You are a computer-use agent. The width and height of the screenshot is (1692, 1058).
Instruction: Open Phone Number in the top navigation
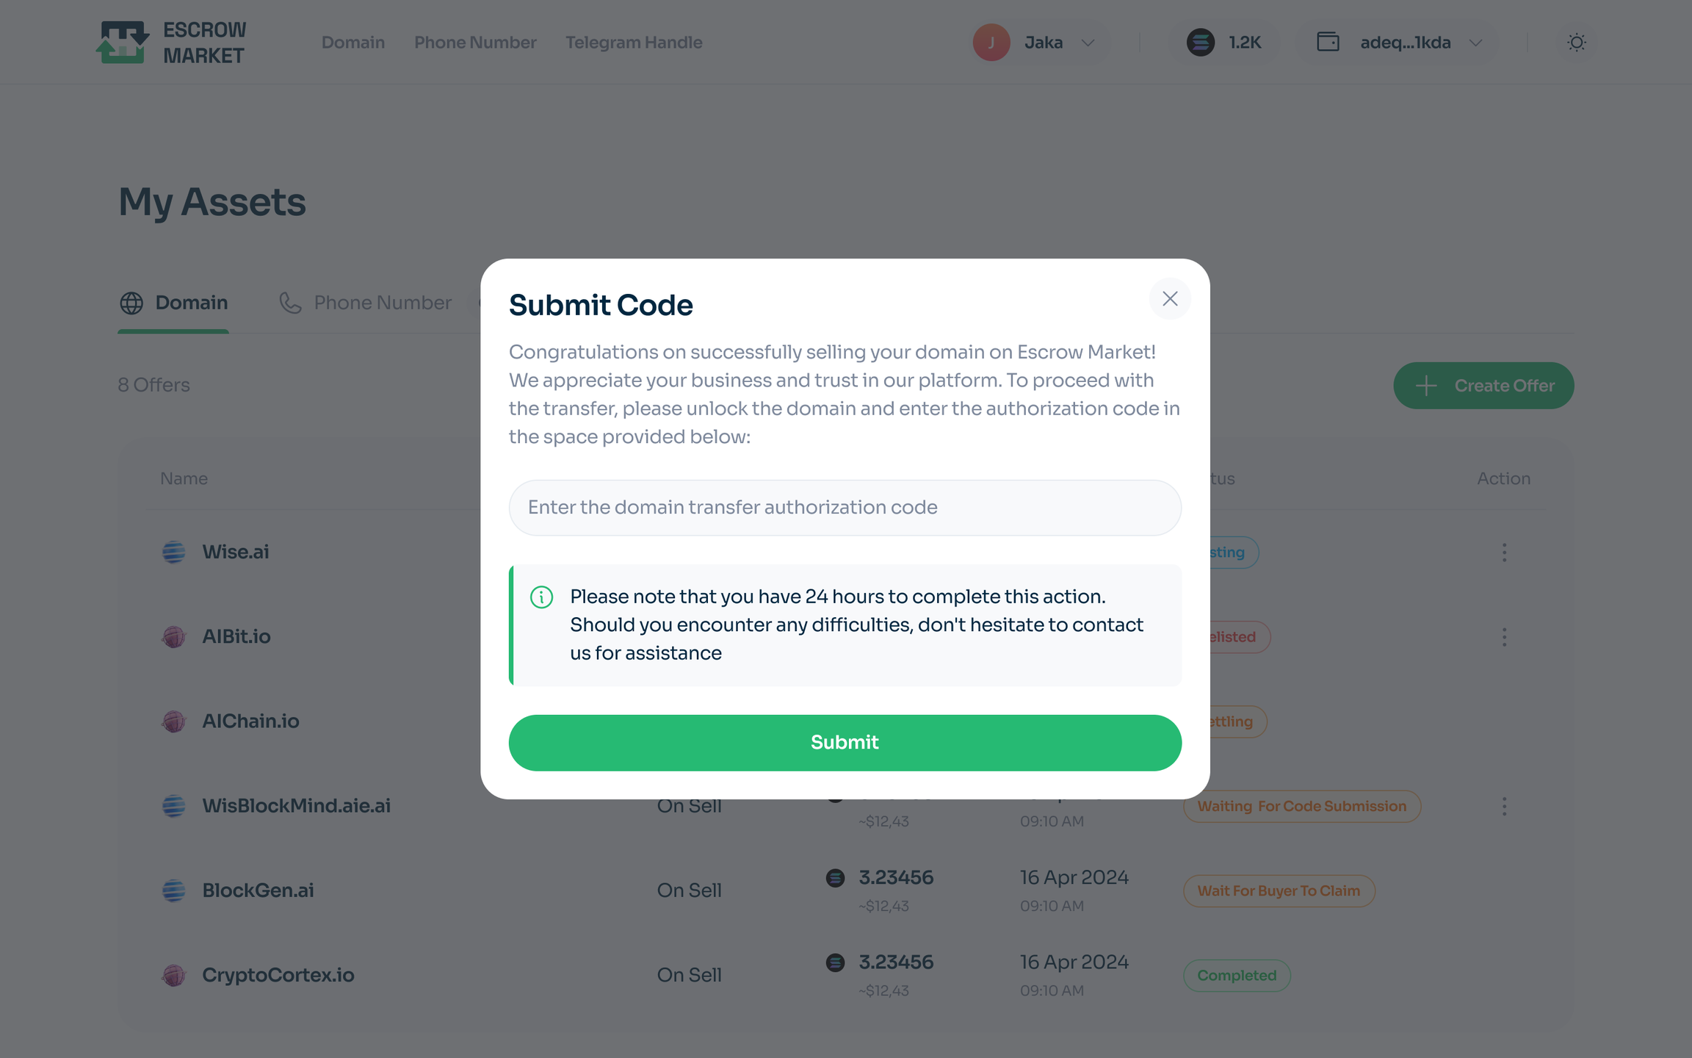click(x=475, y=43)
